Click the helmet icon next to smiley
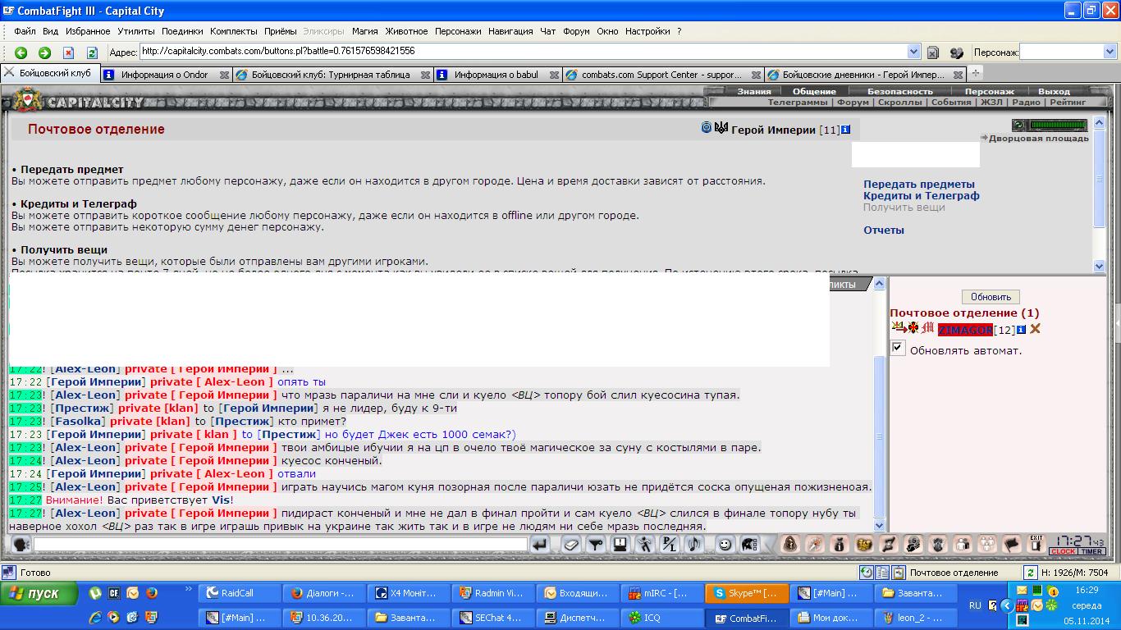 pos(749,544)
